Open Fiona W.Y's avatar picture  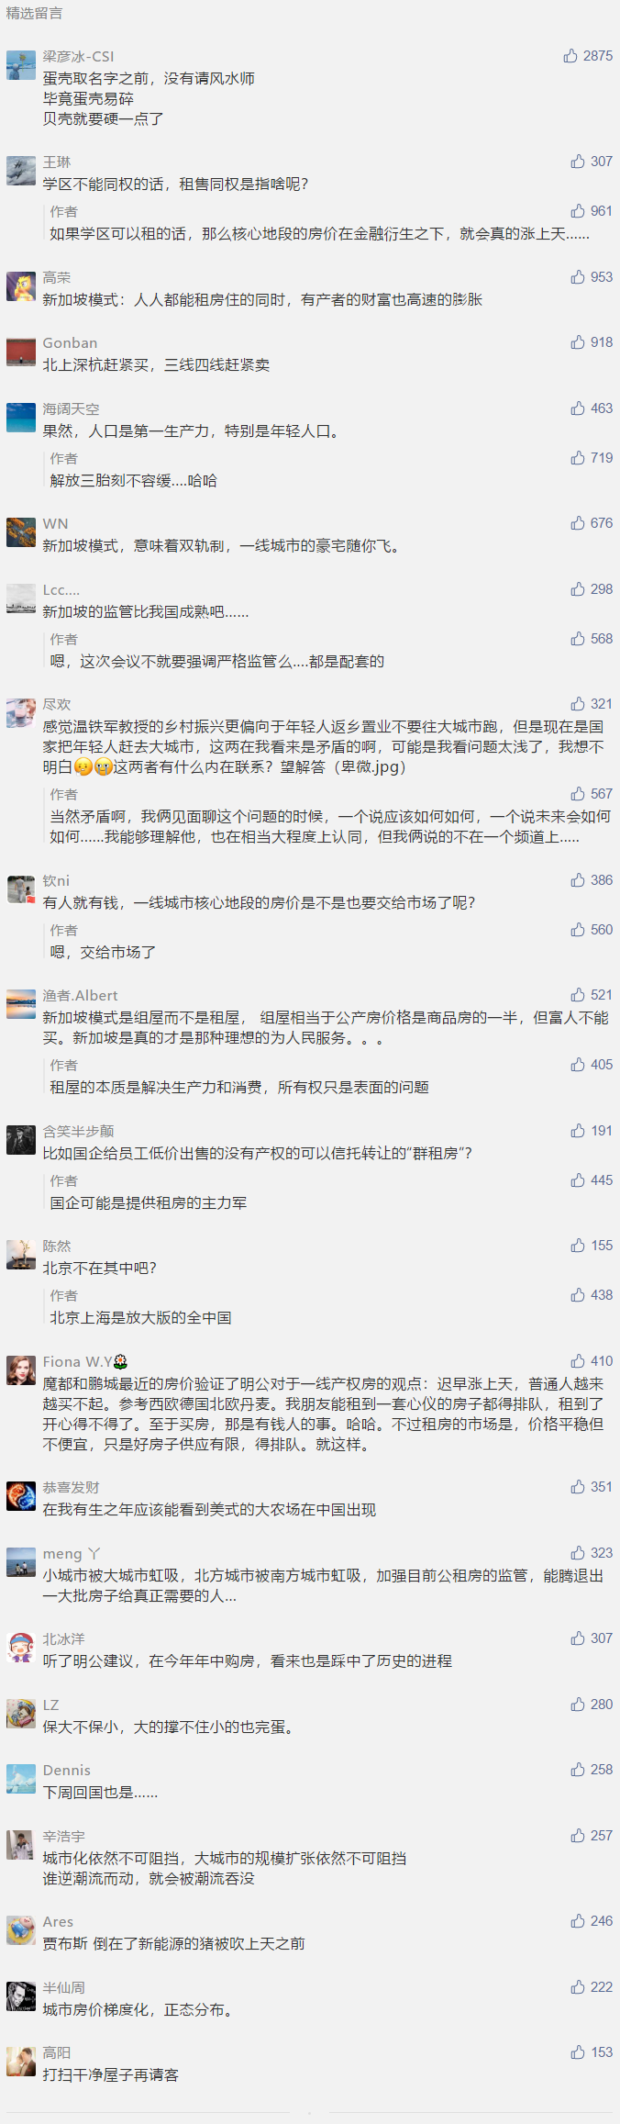(21, 1370)
